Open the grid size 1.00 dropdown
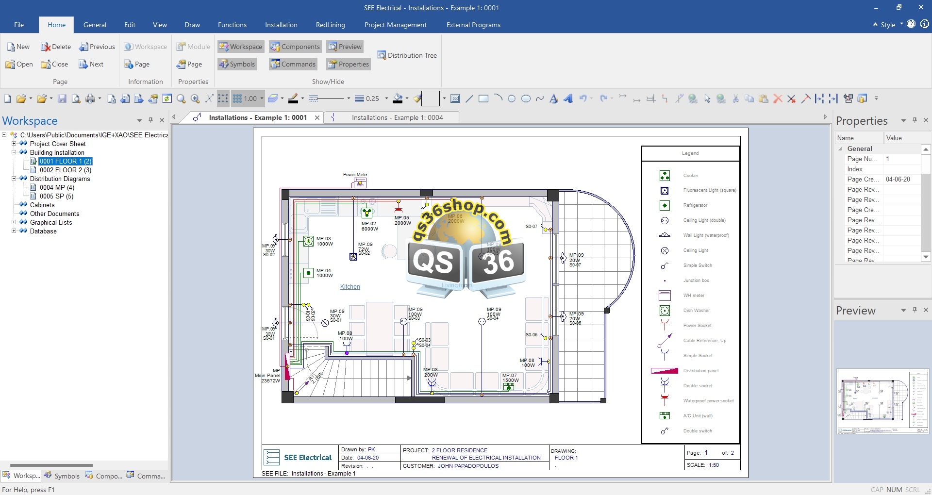 pyautogui.click(x=262, y=99)
